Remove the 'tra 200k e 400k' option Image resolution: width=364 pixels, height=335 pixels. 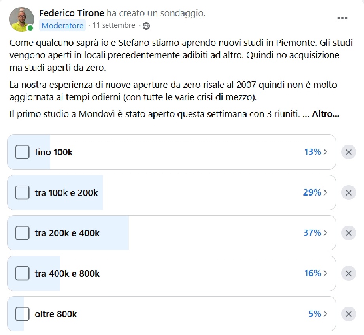pyautogui.click(x=348, y=233)
